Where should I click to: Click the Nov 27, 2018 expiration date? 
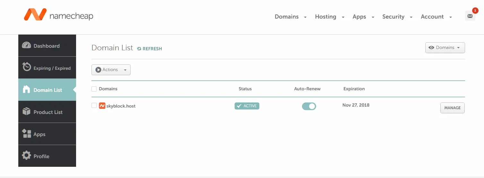[x=356, y=105]
